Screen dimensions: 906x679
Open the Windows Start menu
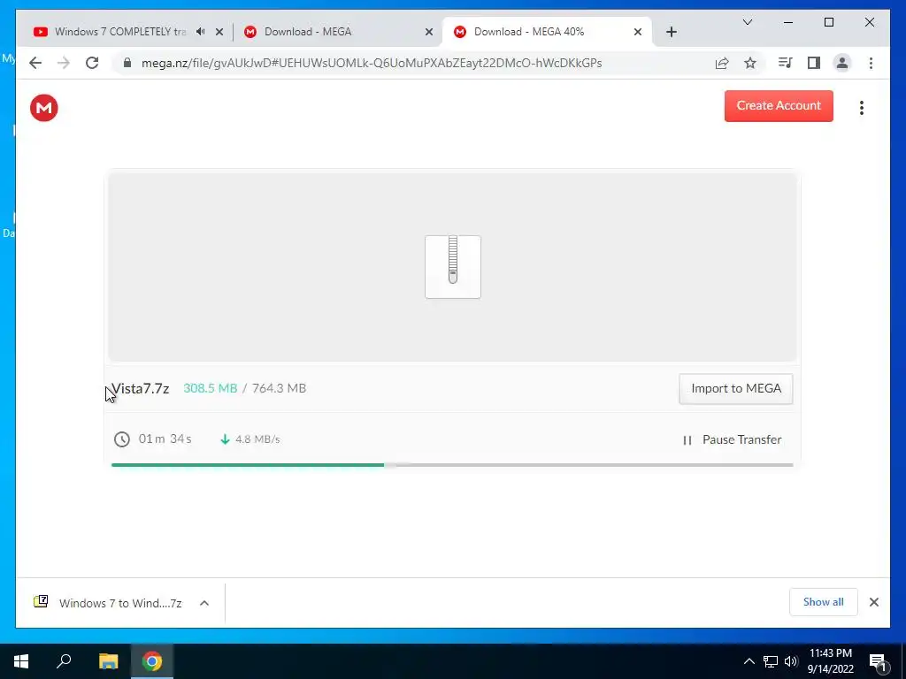point(21,661)
